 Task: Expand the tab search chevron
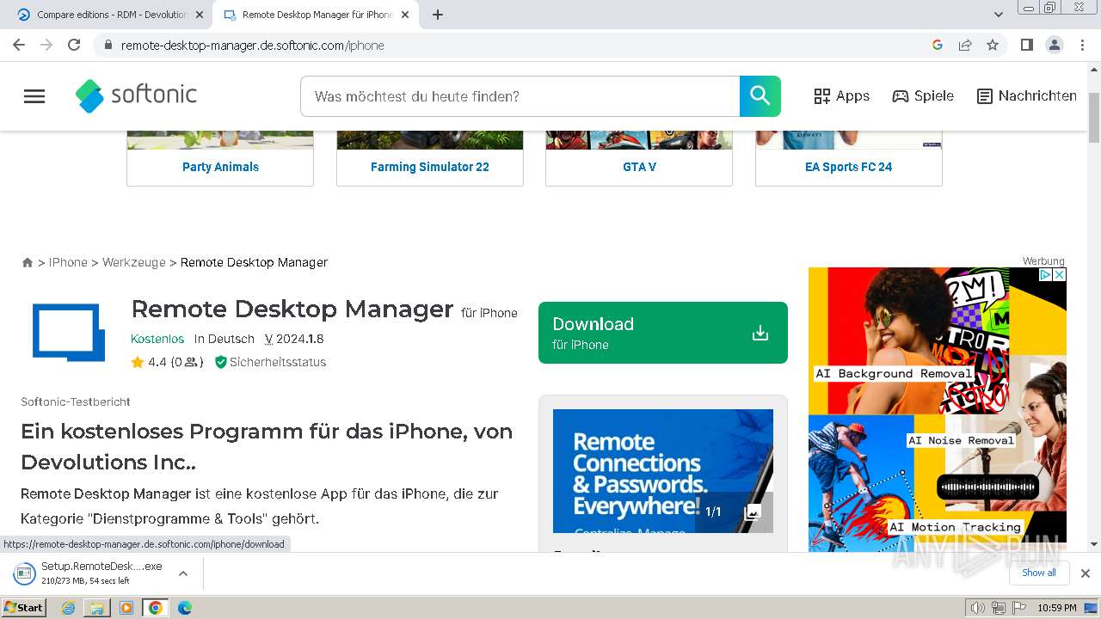pos(999,15)
